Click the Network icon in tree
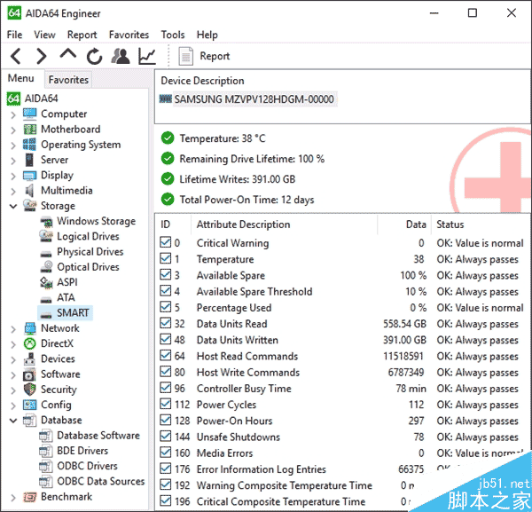532x512 pixels. 30,328
